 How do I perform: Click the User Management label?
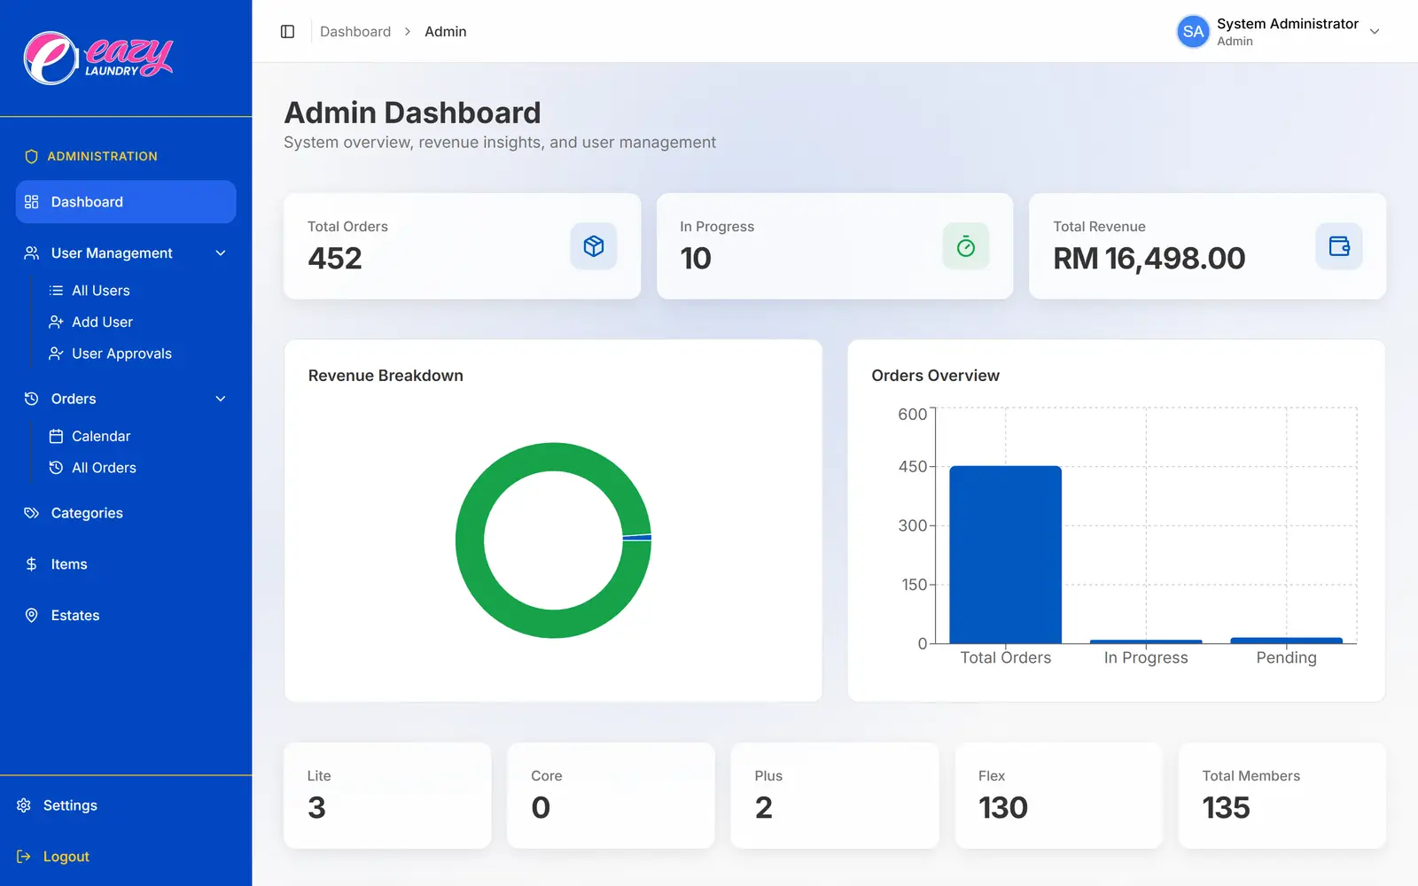click(x=112, y=253)
